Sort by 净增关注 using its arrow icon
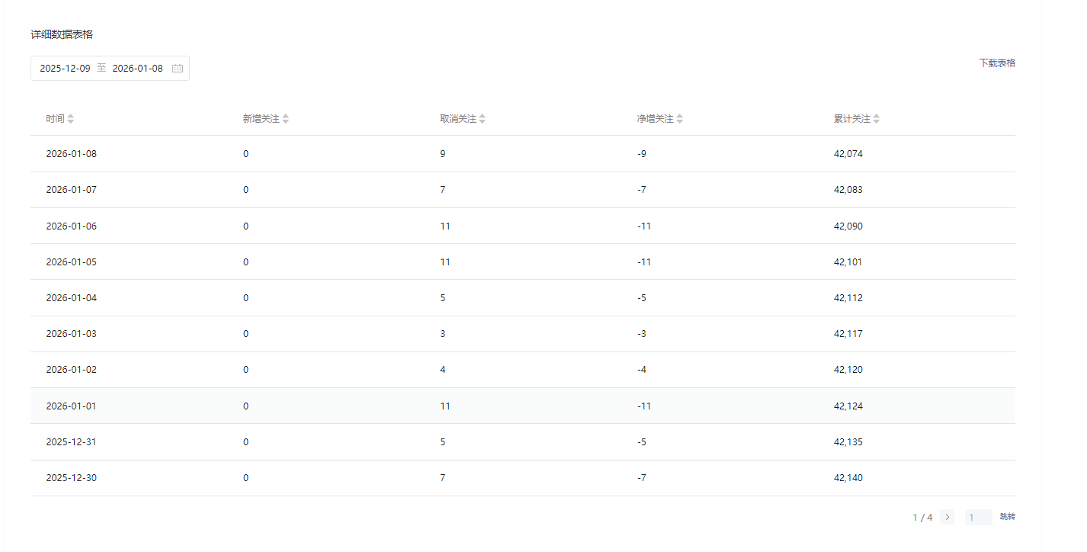 tap(680, 119)
